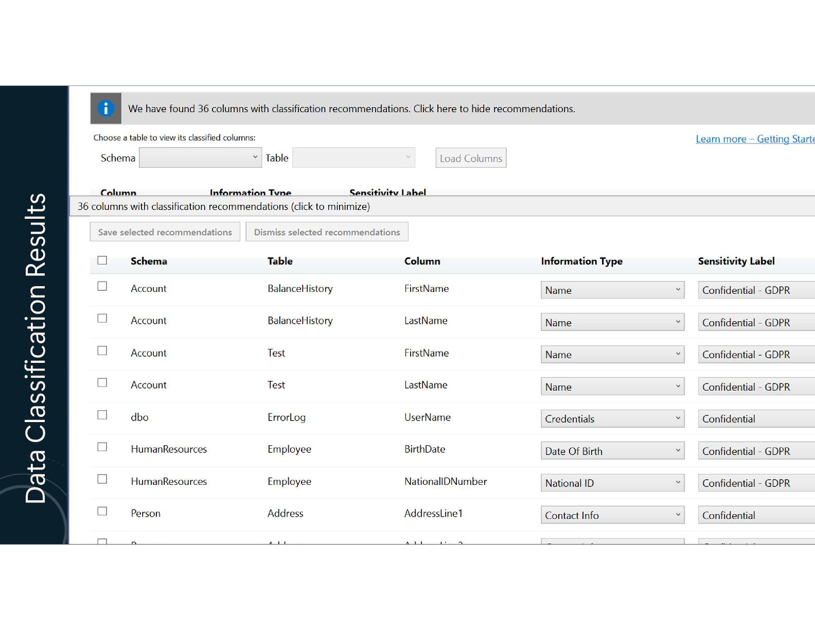Open Sensitivity Label dropdown for BalanceHistory FirstName
Viewport: 815px width, 630px height.
point(756,290)
